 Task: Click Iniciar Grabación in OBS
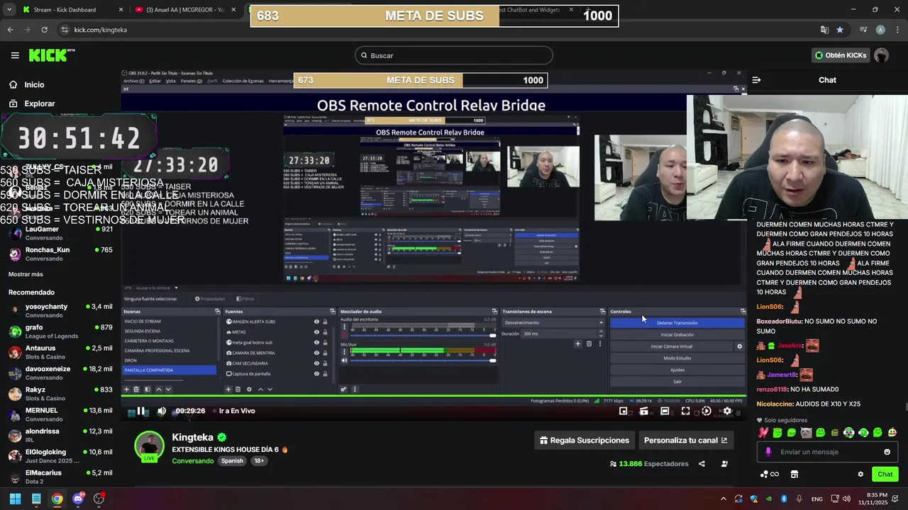point(677,334)
